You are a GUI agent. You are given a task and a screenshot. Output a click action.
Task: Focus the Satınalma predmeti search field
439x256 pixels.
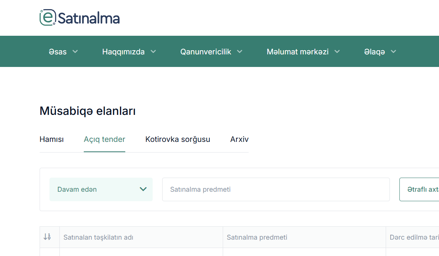[276, 189]
